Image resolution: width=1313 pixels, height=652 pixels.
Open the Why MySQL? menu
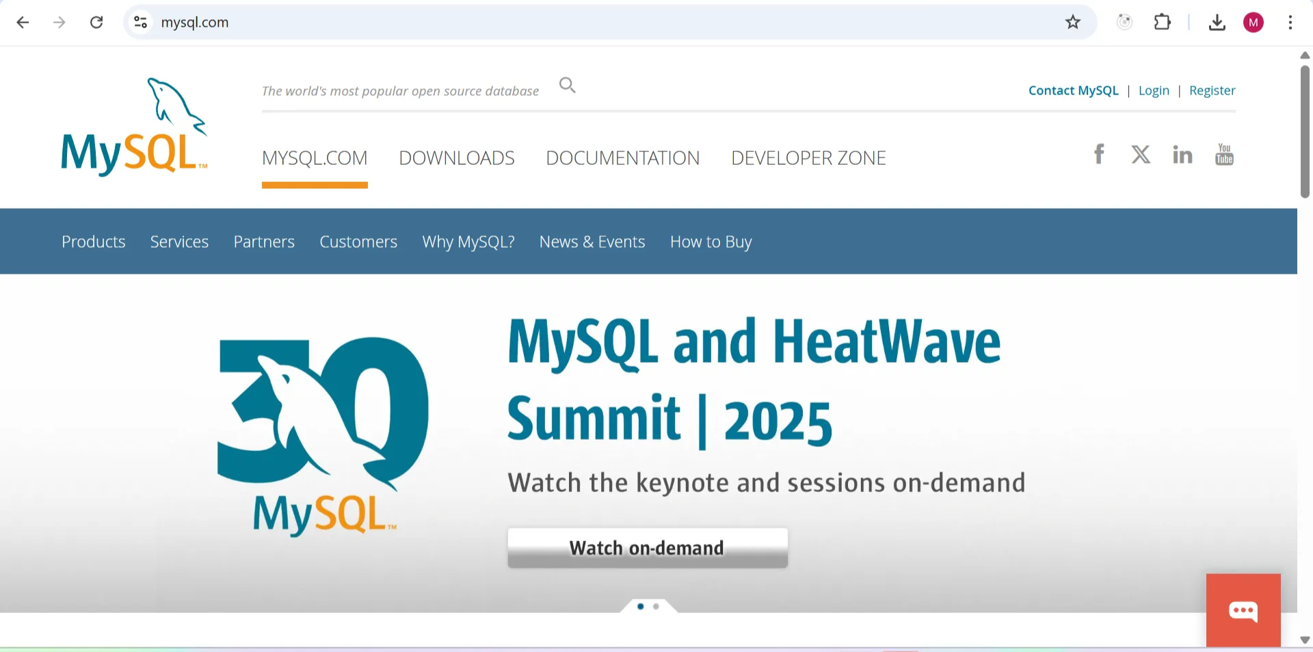pos(468,242)
